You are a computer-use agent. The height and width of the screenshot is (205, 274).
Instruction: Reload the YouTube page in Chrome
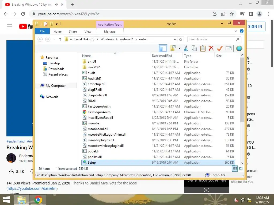point(23,14)
